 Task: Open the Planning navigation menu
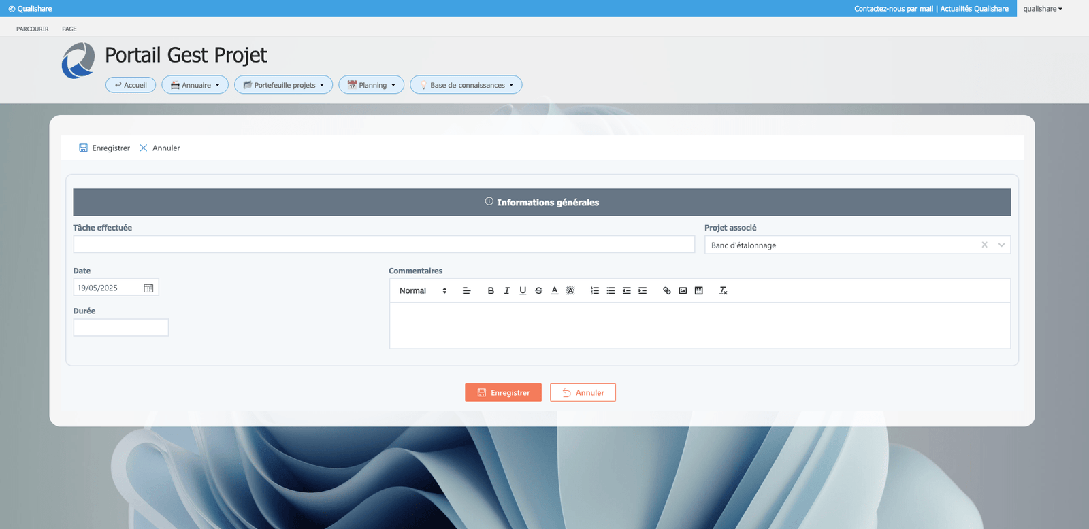pyautogui.click(x=371, y=85)
